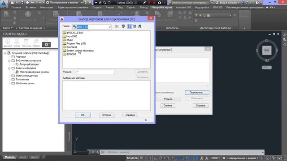287x161 pixels.
Task: Open the Надстройки ribbon tab
Action: point(202,8)
